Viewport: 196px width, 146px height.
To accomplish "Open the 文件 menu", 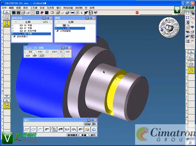I will [x=4, y=8].
